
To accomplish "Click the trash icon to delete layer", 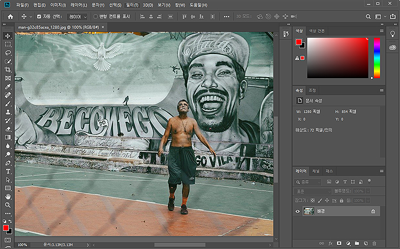I will pos(374,244).
